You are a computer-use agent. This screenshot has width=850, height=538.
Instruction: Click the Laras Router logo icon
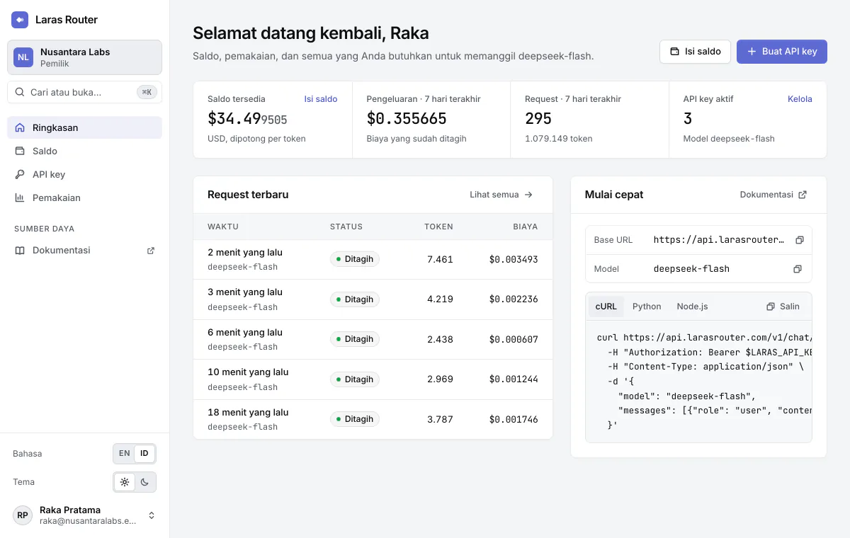click(20, 20)
